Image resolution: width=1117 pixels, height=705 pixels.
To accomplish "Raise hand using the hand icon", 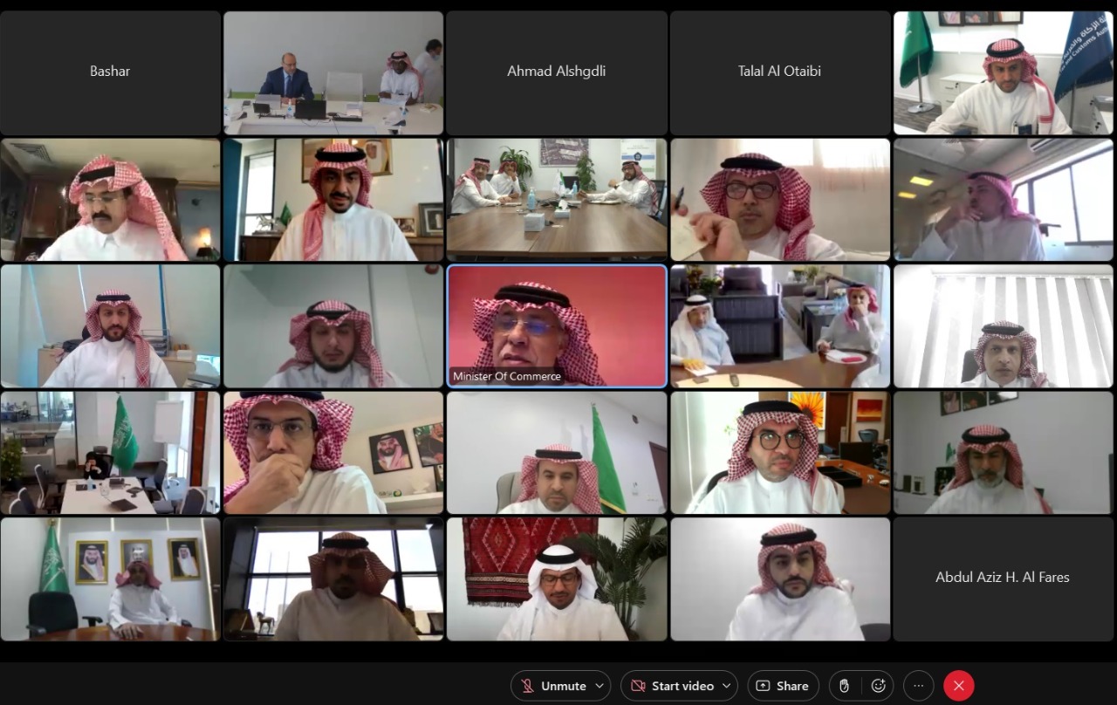I will (844, 686).
